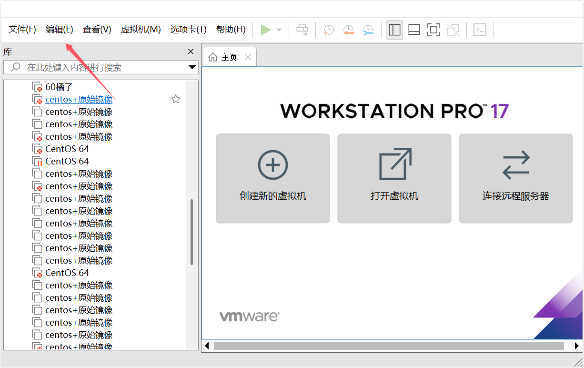Click the Unity mode toolbar icon

point(453,30)
